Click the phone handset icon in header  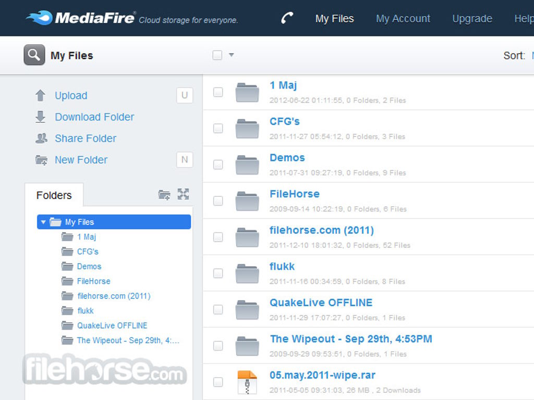pos(287,18)
